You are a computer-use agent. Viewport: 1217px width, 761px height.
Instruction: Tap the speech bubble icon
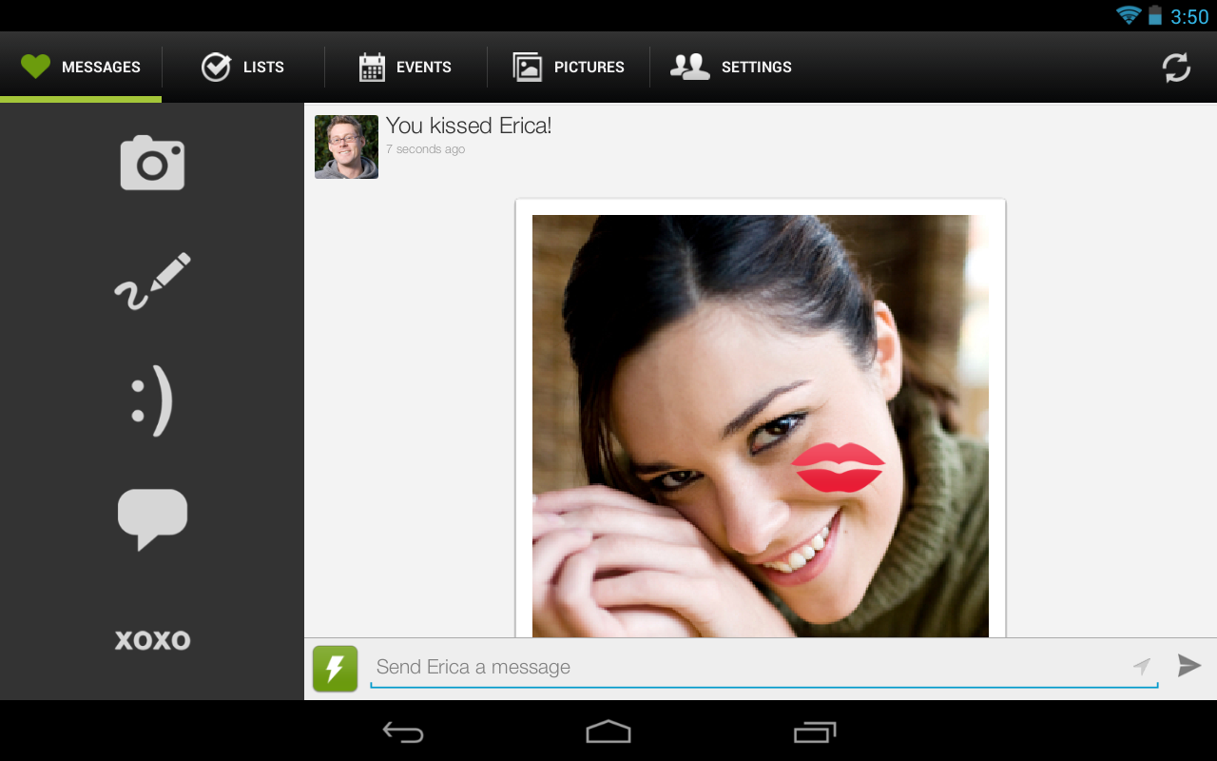[152, 518]
